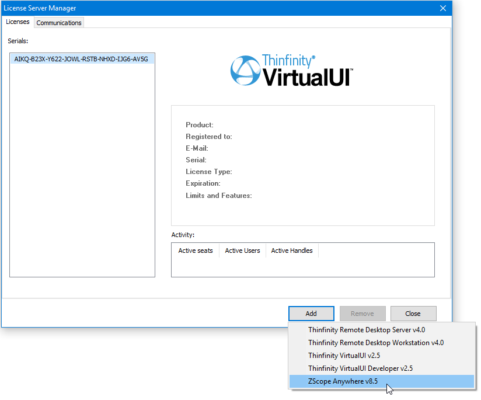Click the Active Users column header

pyautogui.click(x=242, y=251)
